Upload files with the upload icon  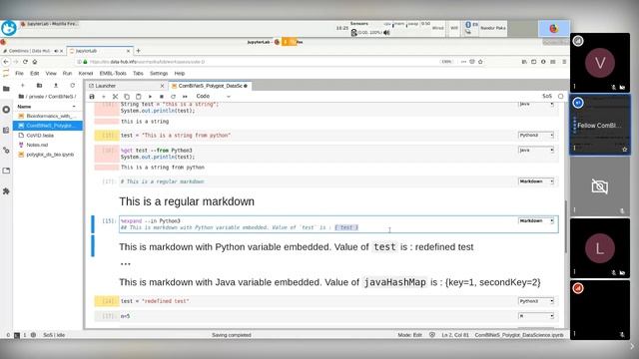point(56,86)
